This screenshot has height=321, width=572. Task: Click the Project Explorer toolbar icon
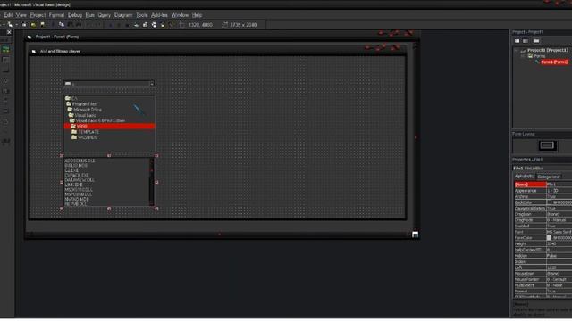click(x=137, y=25)
